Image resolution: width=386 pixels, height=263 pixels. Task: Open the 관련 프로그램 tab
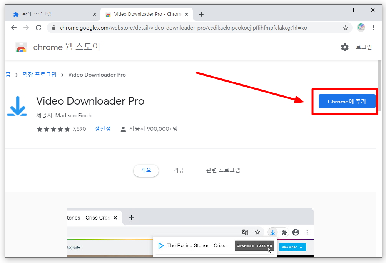(x=223, y=170)
